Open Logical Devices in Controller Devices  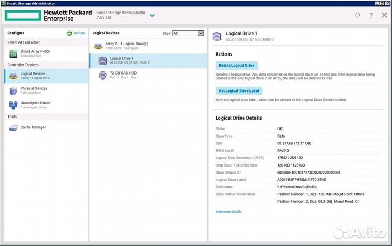pos(46,76)
